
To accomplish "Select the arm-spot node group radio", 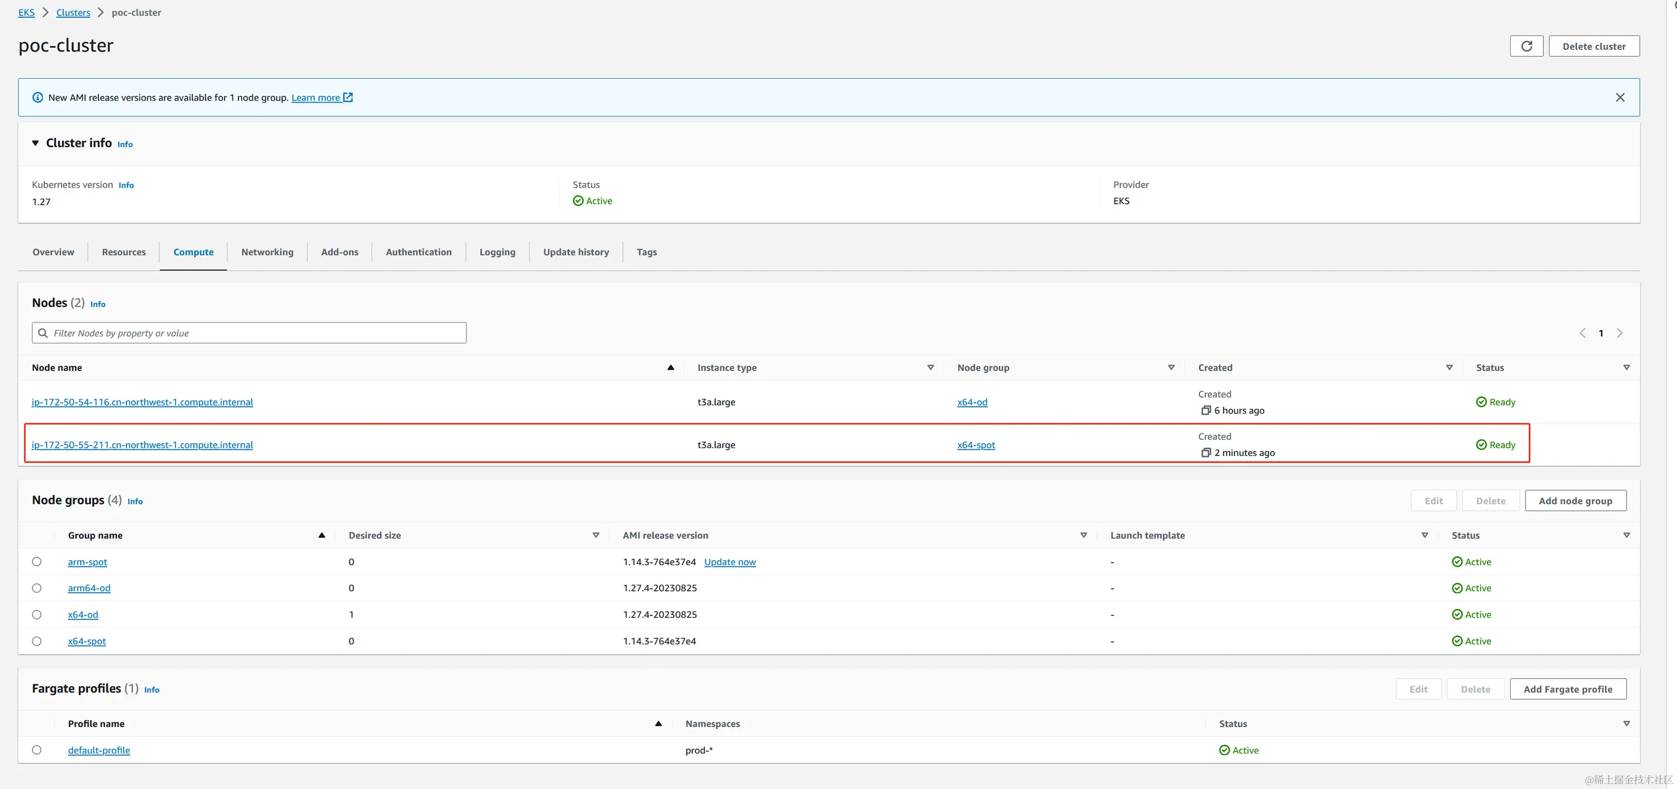I will (x=37, y=561).
